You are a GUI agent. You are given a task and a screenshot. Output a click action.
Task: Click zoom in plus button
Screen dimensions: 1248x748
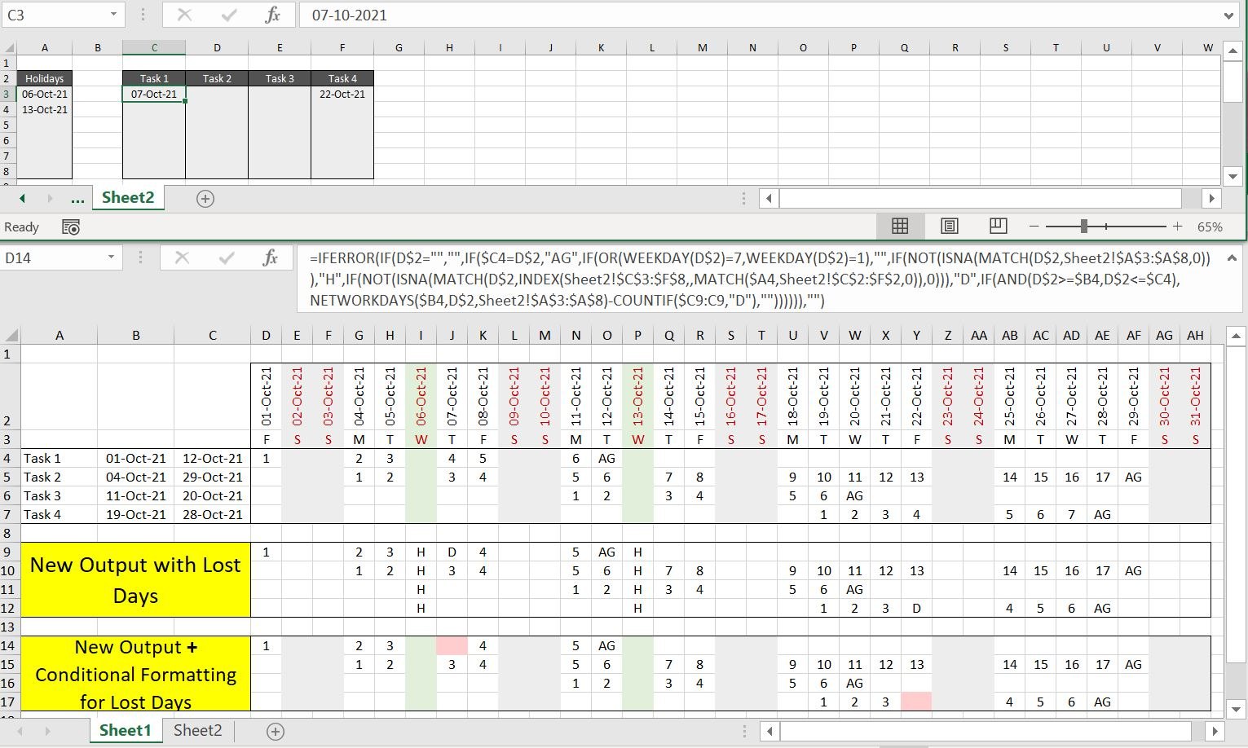(1177, 227)
